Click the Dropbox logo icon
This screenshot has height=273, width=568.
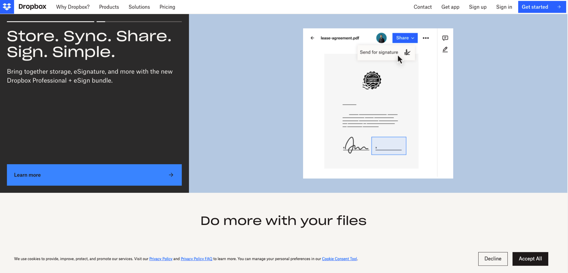pyautogui.click(x=7, y=7)
